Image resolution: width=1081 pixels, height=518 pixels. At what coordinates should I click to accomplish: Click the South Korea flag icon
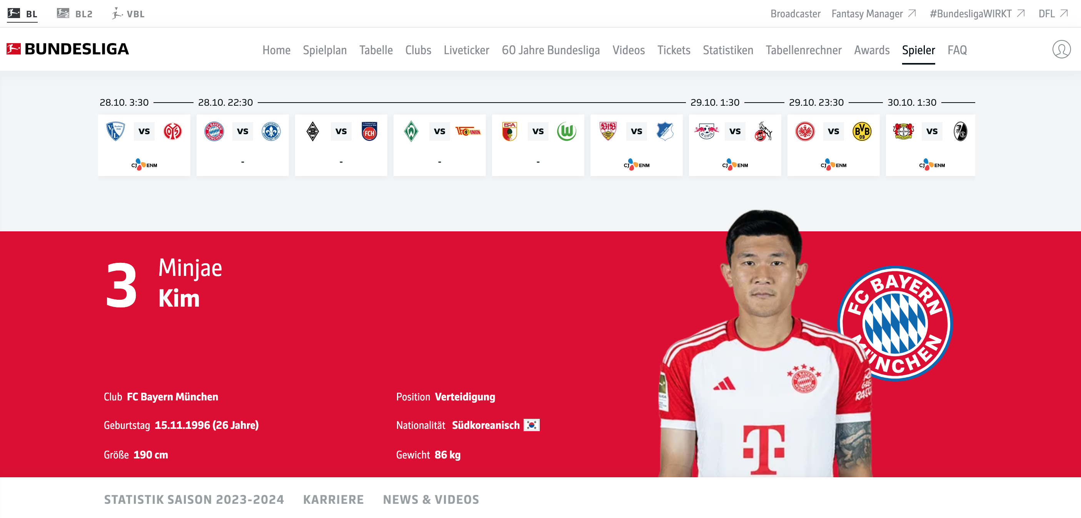[531, 425]
